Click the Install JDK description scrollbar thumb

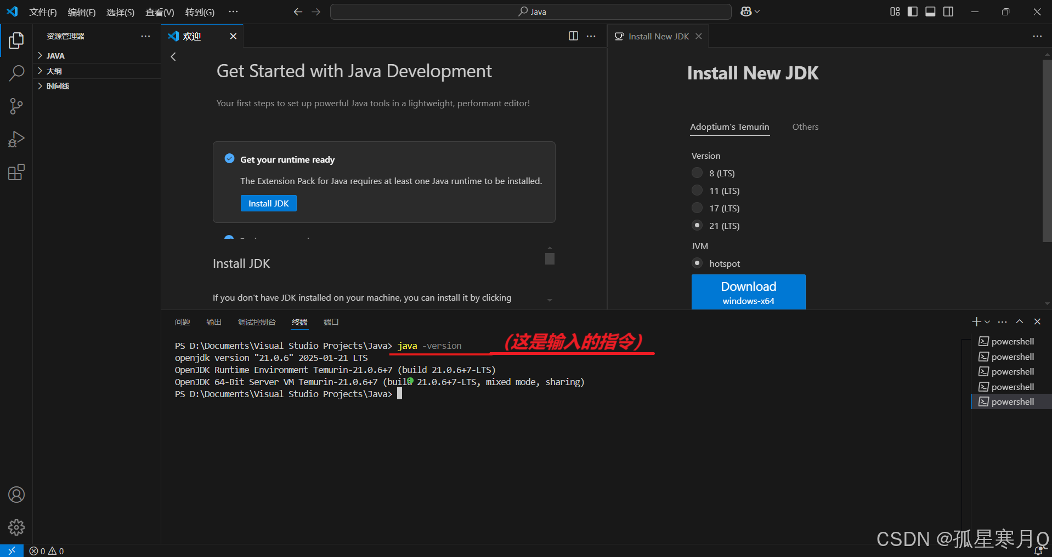point(550,259)
